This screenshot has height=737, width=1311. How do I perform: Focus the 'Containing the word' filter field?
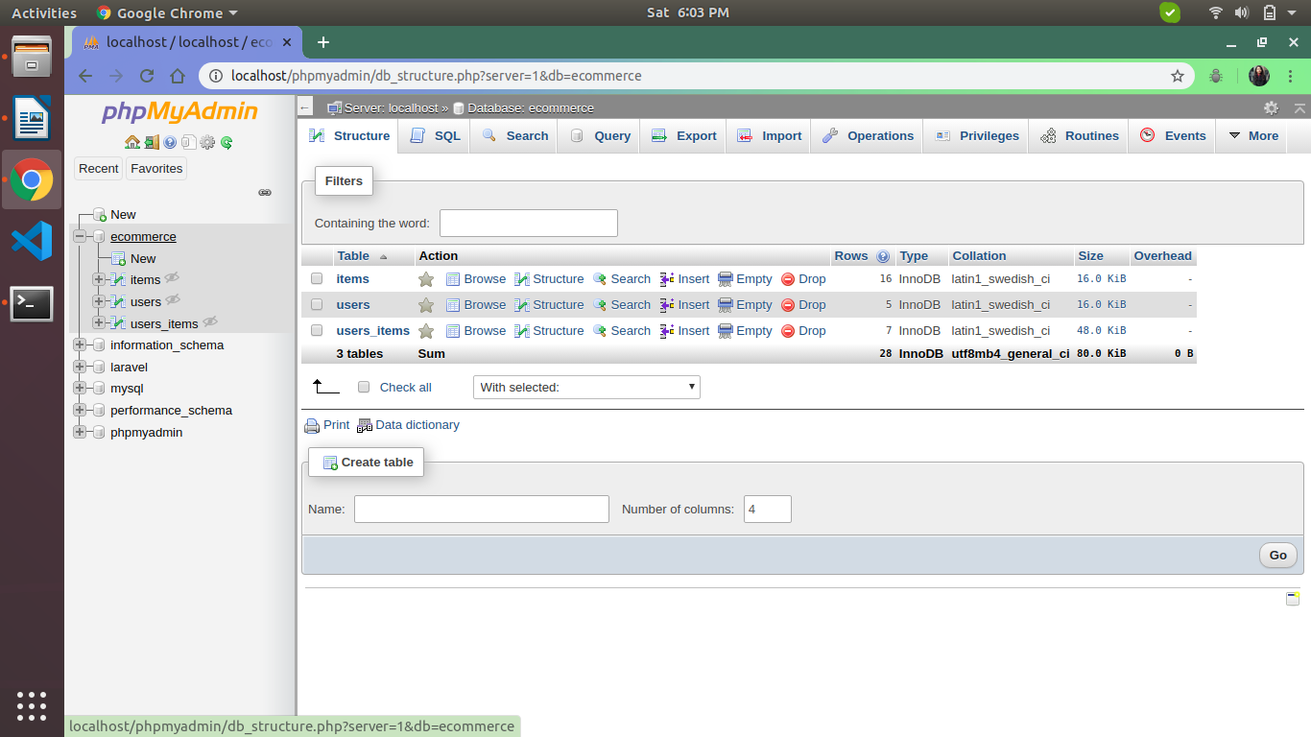tap(529, 224)
